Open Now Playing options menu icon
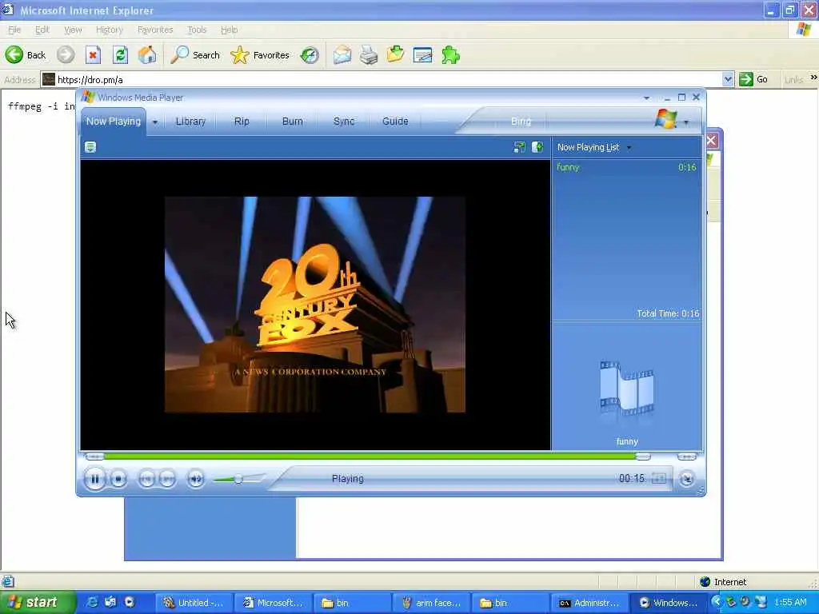This screenshot has height=614, width=819. click(90, 147)
